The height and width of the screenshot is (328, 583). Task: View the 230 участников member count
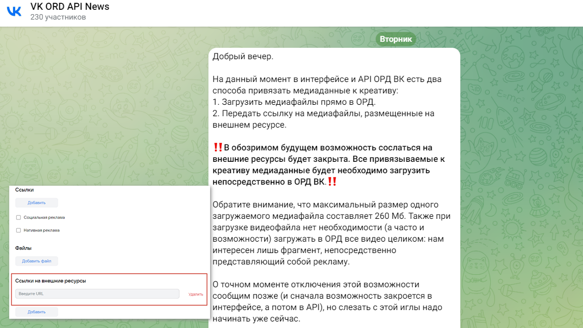(x=58, y=17)
